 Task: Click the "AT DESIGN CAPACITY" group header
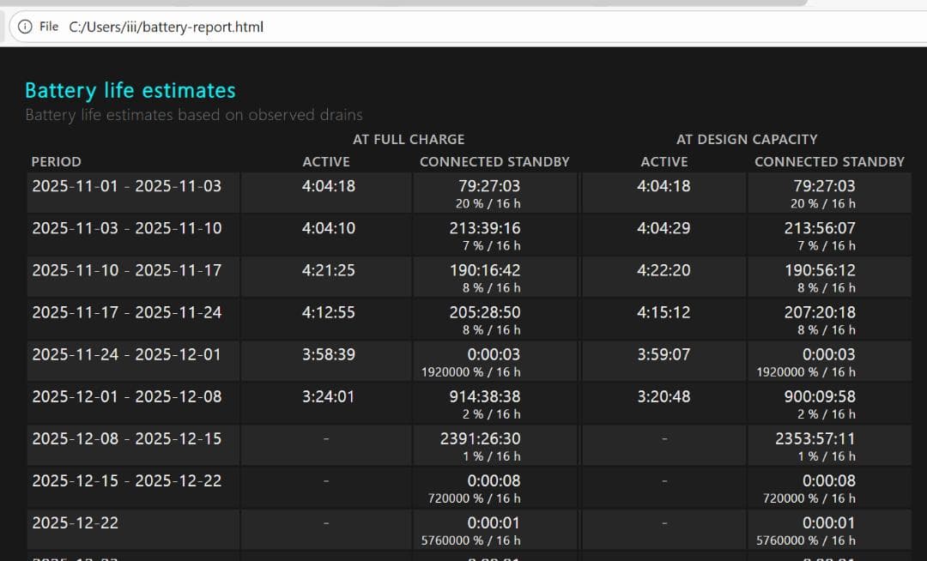[747, 139]
